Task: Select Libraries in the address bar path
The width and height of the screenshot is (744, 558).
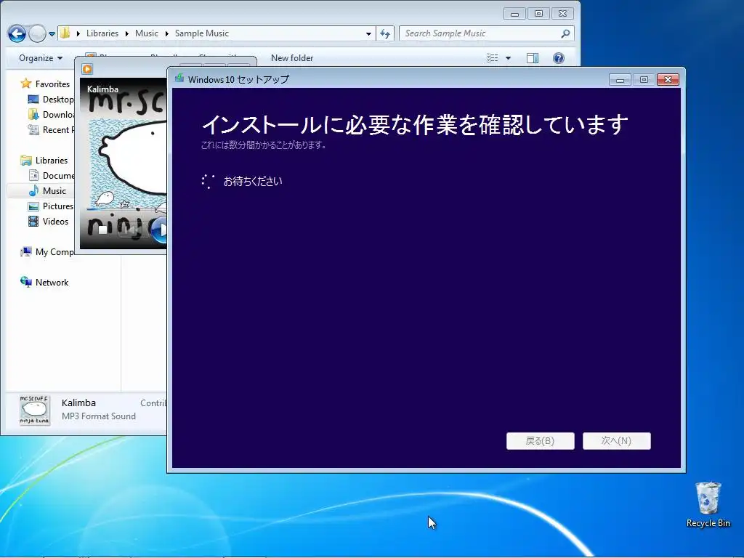Action: point(102,33)
